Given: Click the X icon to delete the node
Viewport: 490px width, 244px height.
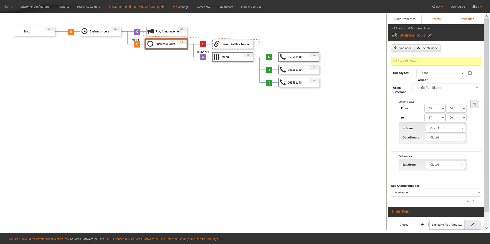Looking at the screenshot, I should click(x=418, y=48).
